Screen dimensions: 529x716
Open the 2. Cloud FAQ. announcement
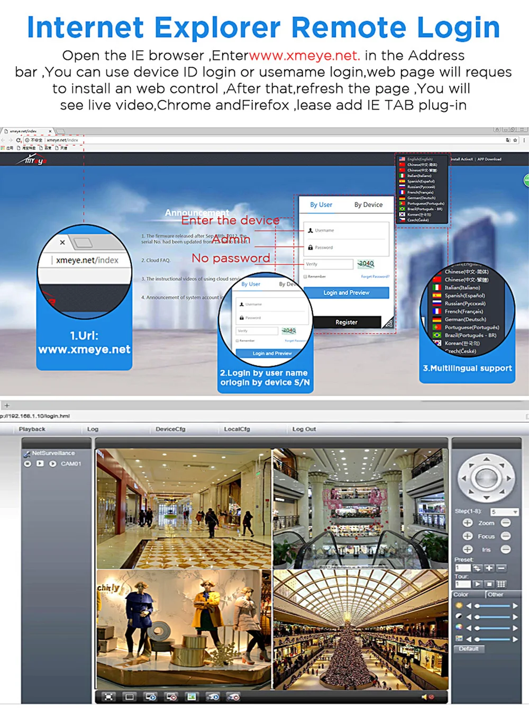point(156,260)
